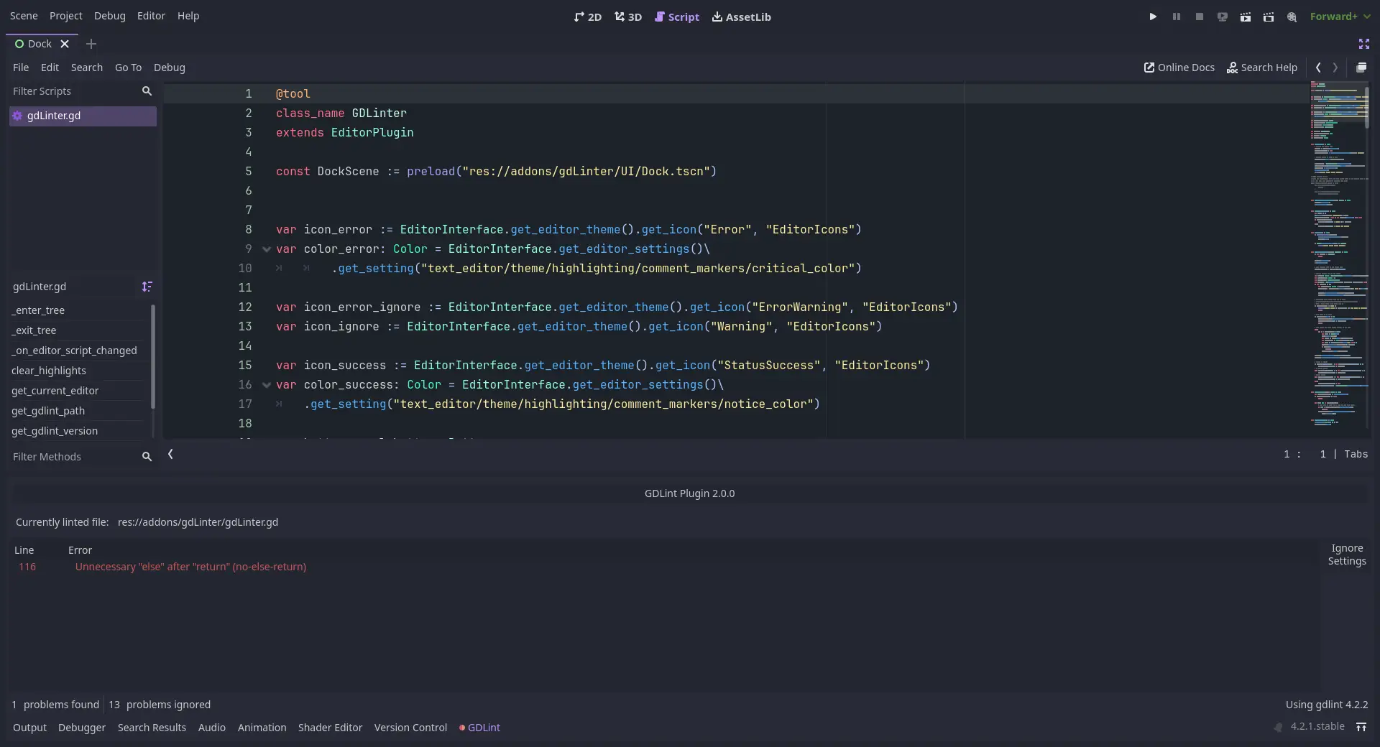Open Ignore Settings in GDLint panel
The image size is (1380, 747).
(x=1346, y=555)
